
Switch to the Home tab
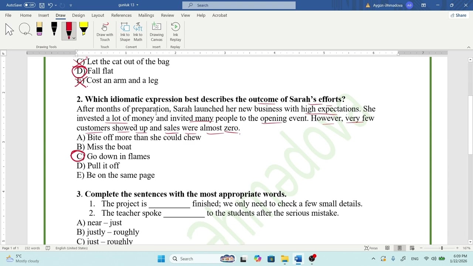(25, 15)
